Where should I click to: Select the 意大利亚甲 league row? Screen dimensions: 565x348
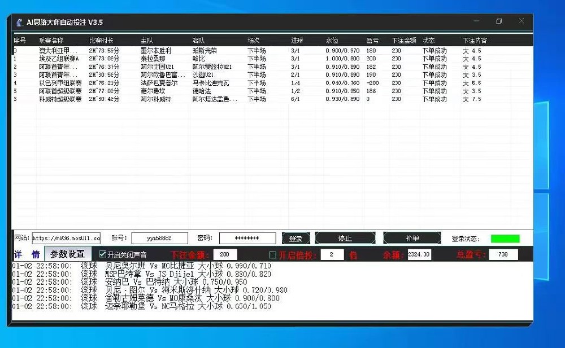click(169, 50)
